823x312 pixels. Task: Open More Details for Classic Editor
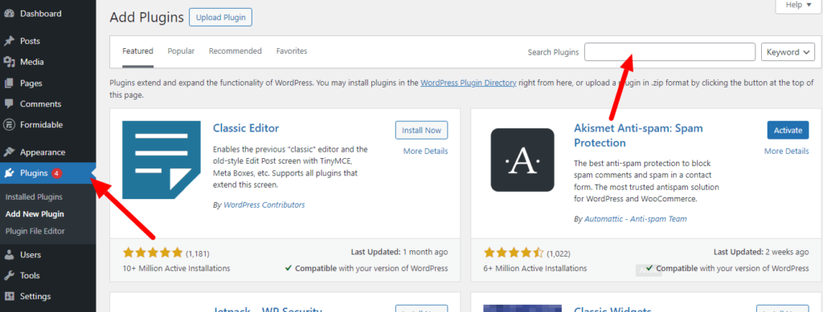tap(426, 152)
